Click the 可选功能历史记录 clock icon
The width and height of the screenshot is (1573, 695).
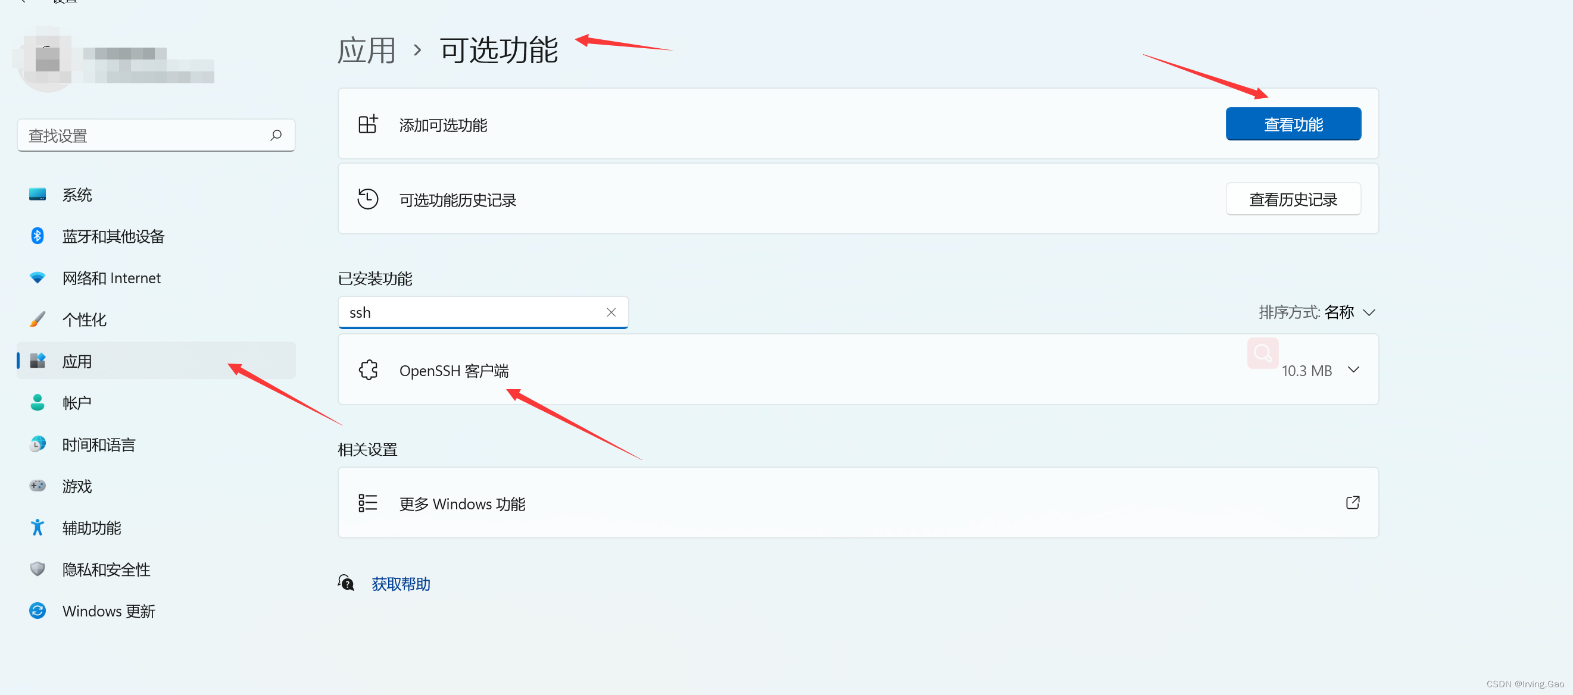(x=367, y=199)
